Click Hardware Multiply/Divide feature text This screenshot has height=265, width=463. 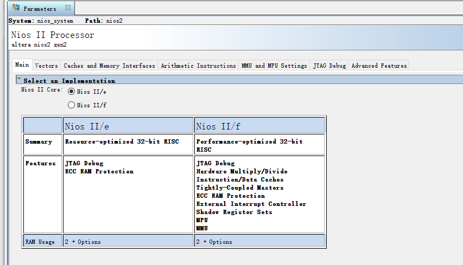click(x=242, y=172)
